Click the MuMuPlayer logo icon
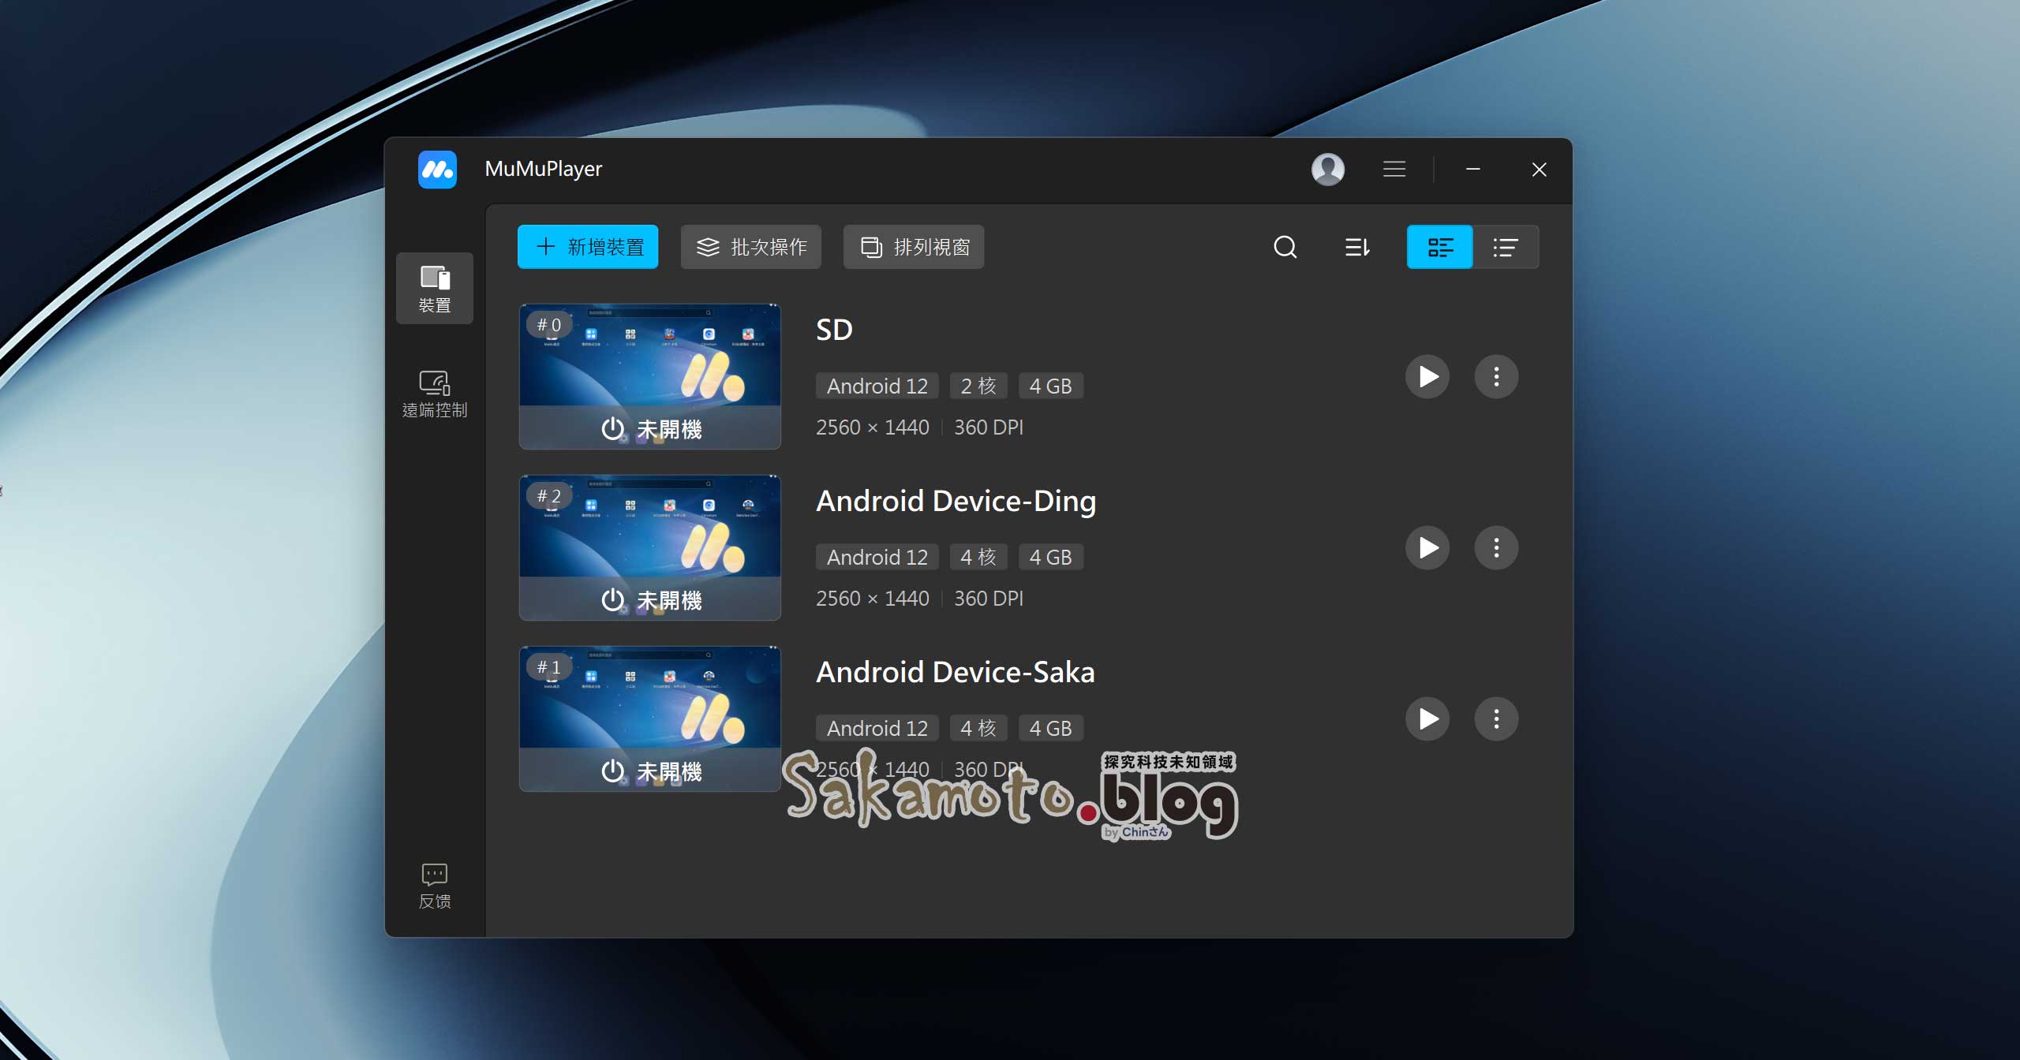Viewport: 2020px width, 1060px height. tap(437, 170)
